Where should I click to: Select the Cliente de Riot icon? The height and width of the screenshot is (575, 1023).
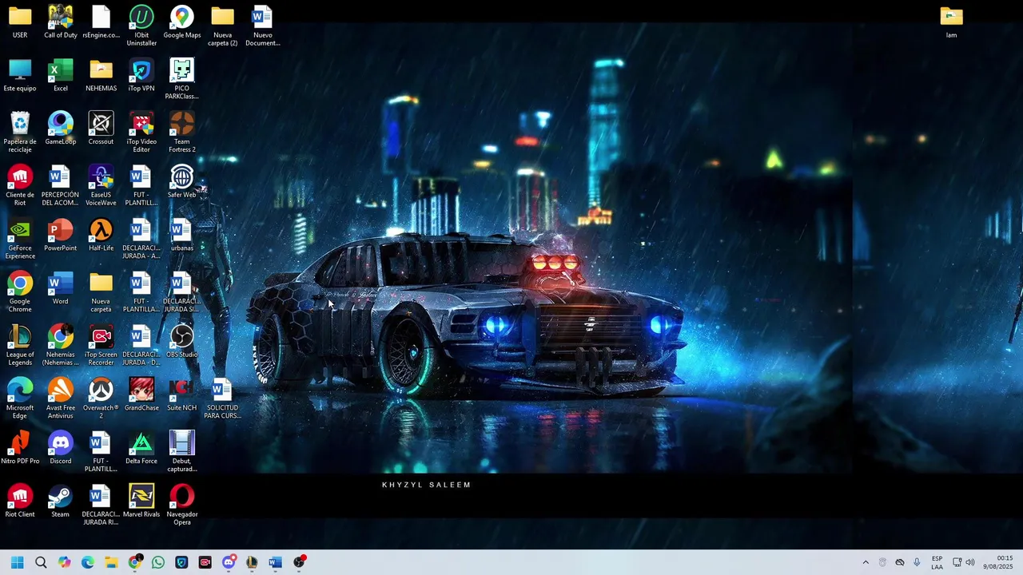point(20,185)
